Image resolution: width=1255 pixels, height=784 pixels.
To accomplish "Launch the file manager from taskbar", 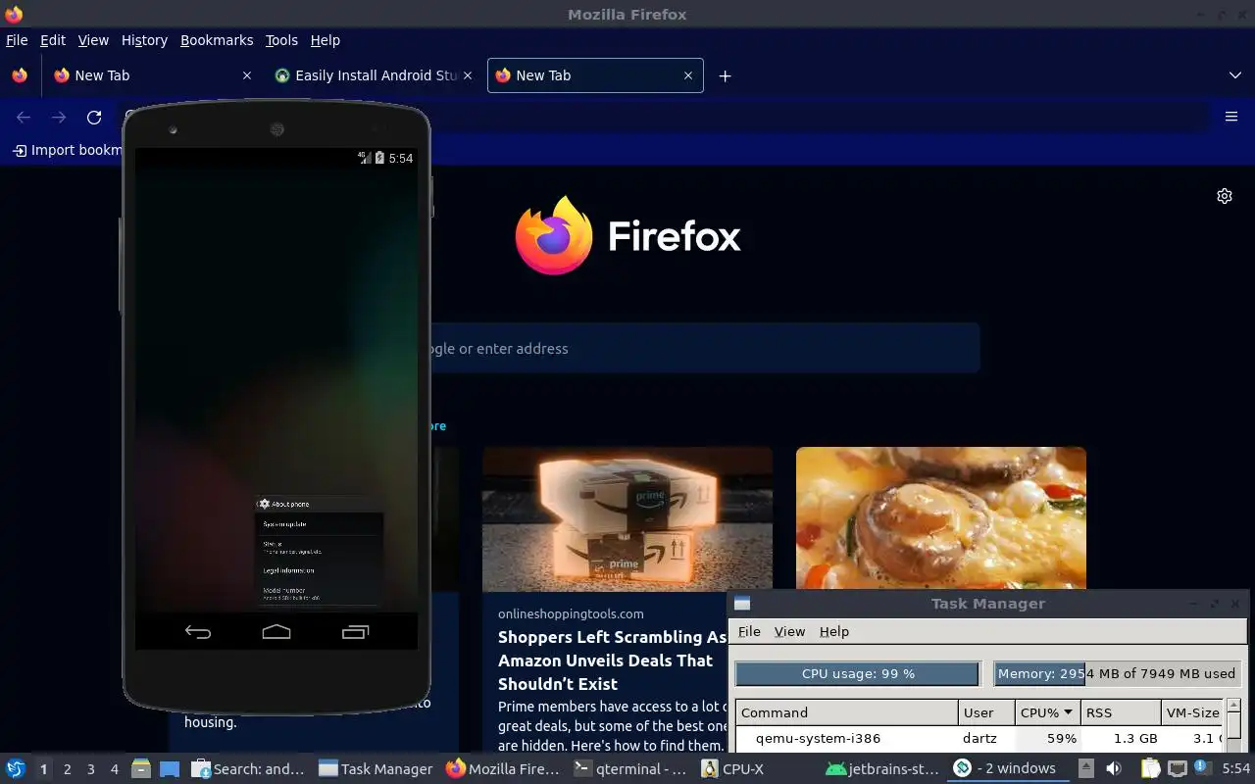I will pyautogui.click(x=141, y=769).
